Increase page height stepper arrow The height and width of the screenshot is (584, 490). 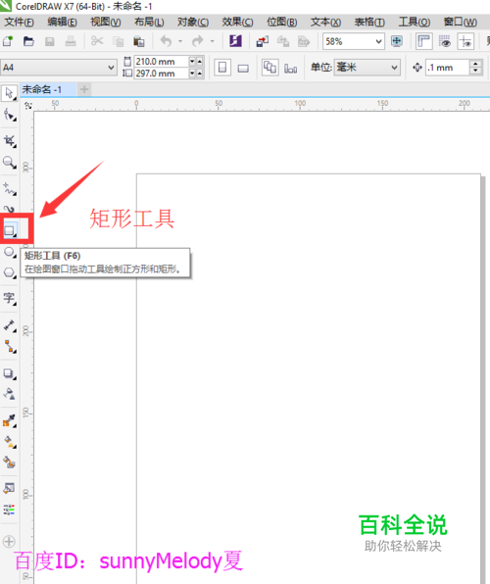[x=200, y=73]
